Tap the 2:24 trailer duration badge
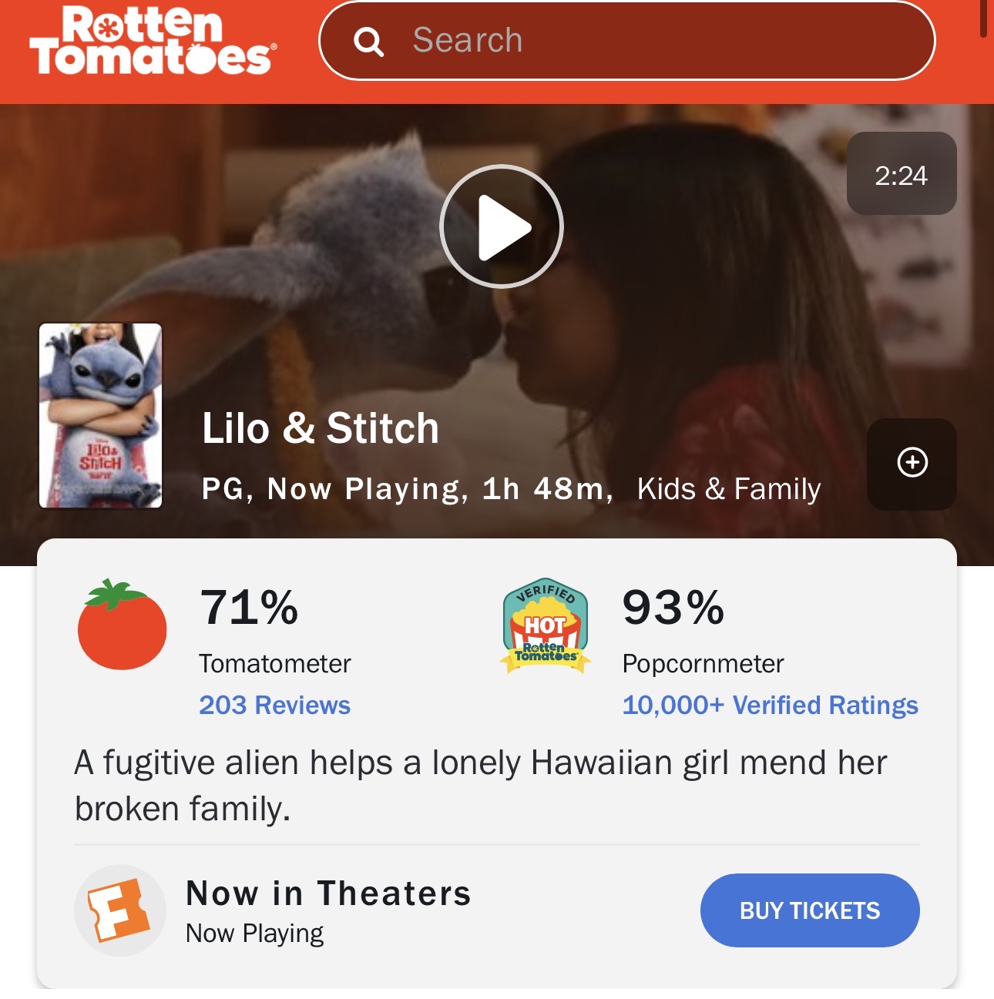The width and height of the screenshot is (994, 999). [902, 173]
